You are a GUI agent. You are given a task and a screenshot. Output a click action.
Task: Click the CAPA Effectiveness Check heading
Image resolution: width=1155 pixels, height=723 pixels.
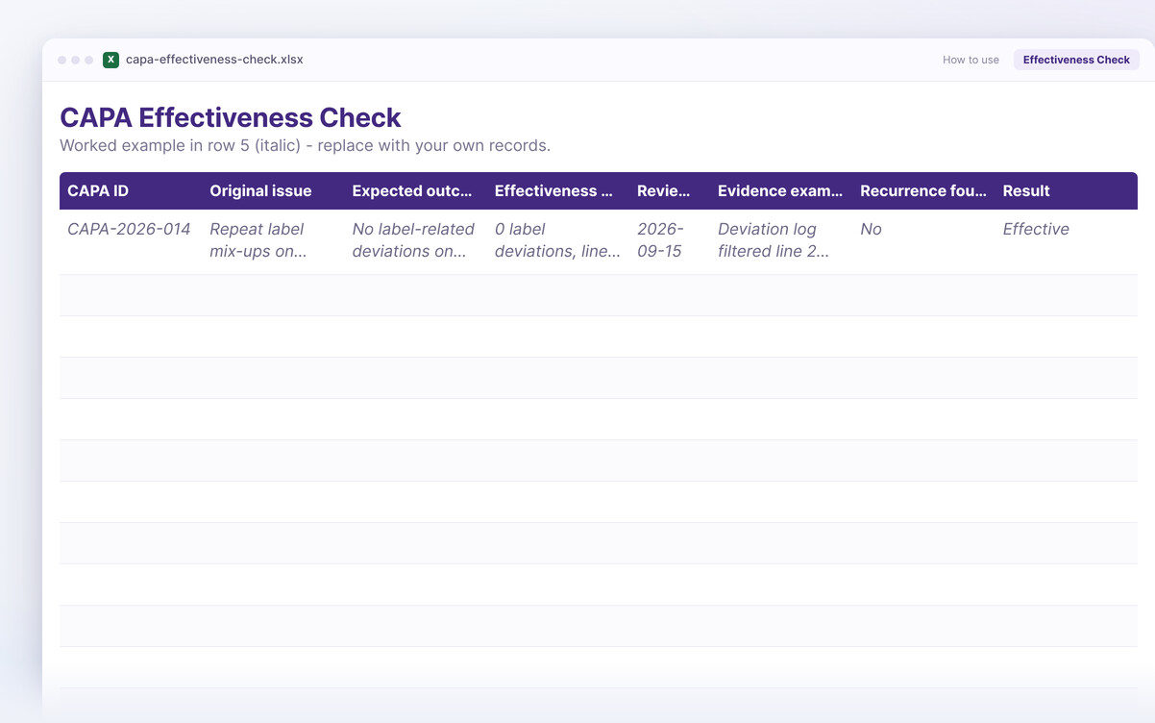coord(231,117)
